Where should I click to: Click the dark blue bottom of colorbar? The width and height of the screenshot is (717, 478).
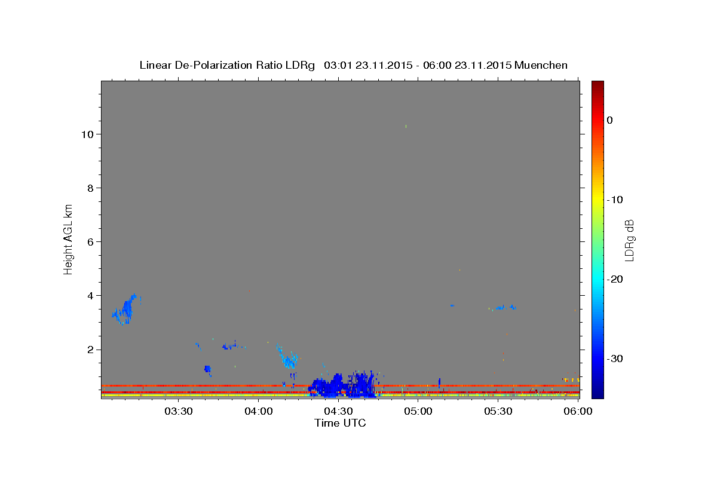coord(597,393)
